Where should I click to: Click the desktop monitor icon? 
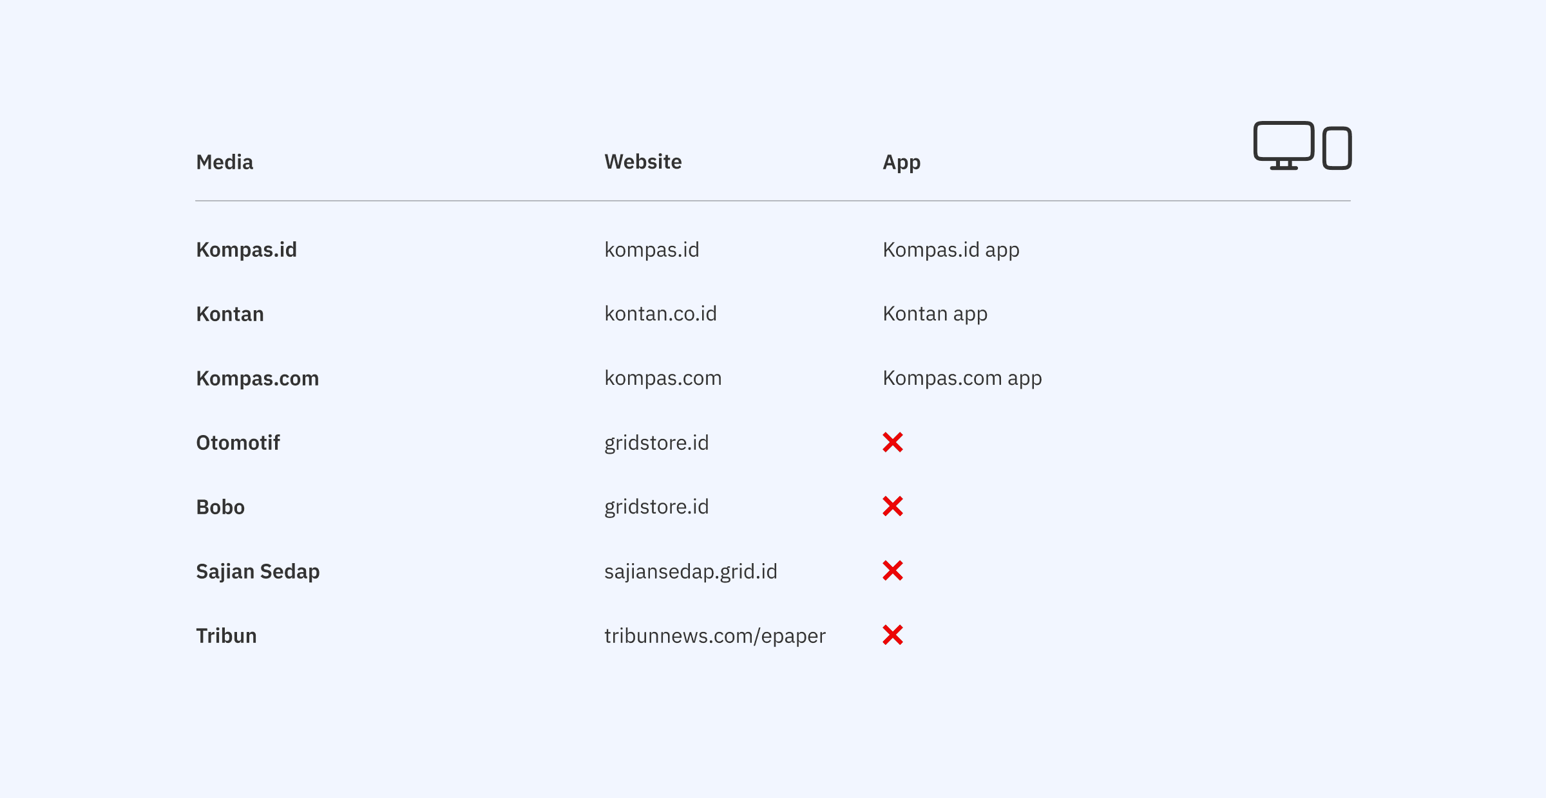click(x=1283, y=145)
